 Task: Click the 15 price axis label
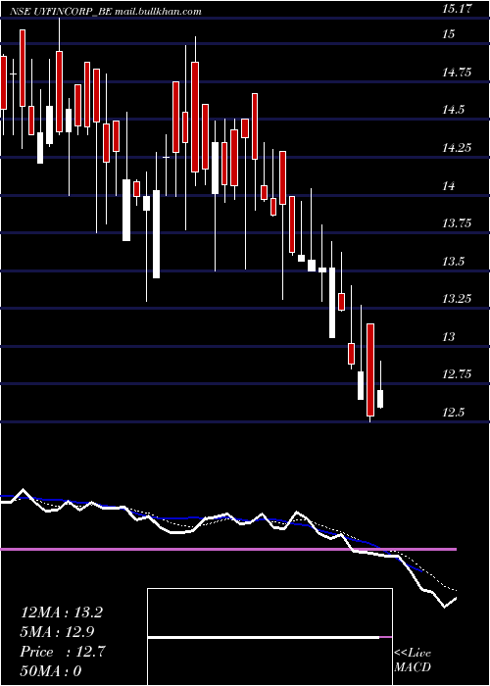449,34
